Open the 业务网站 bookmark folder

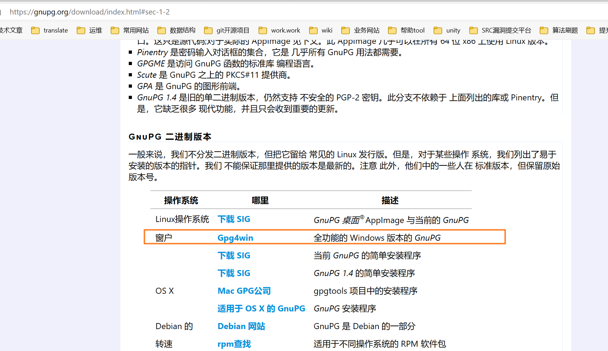[x=360, y=30]
